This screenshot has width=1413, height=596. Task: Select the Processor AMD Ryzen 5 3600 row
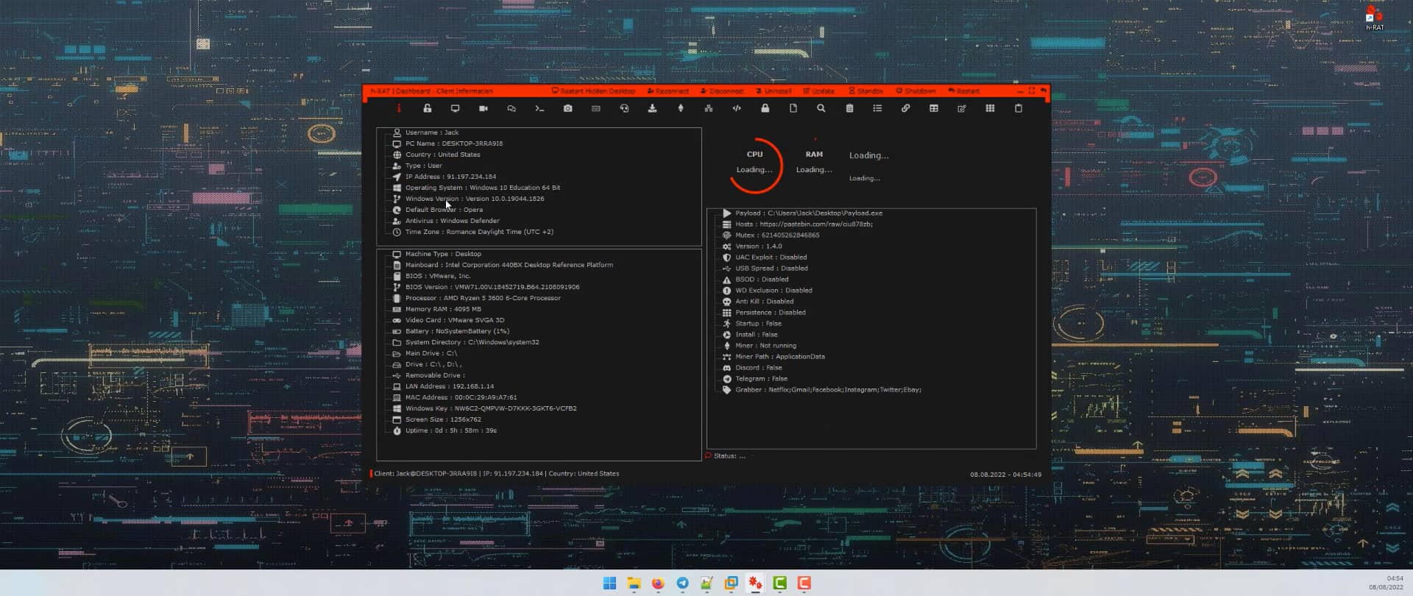(476, 298)
